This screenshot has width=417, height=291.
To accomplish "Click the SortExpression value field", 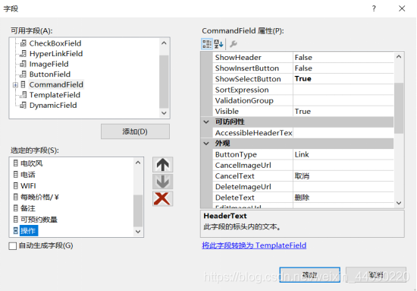I will click(343, 90).
